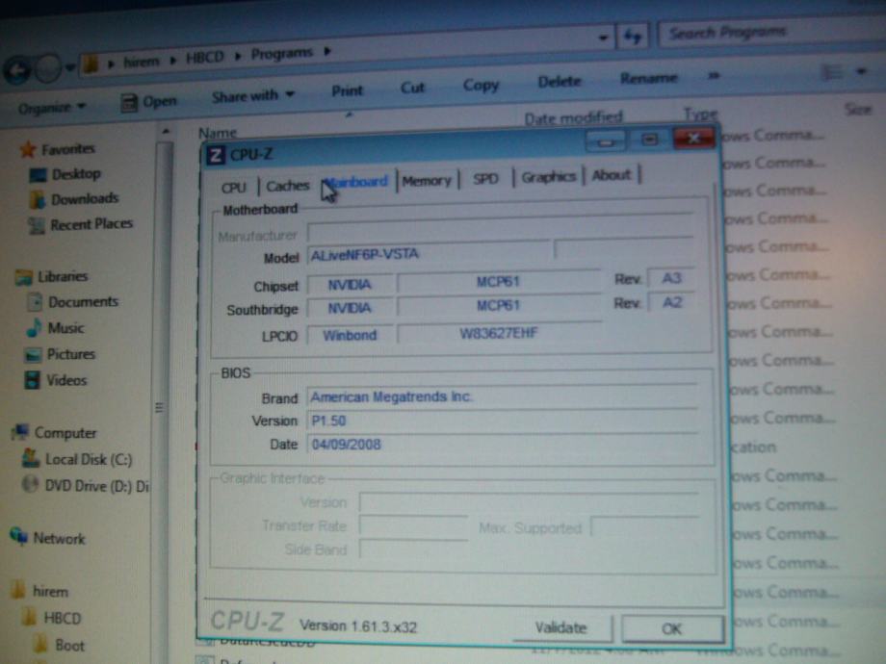The height and width of the screenshot is (664, 886).
Task: Open the address bar history dropdown
Action: pyautogui.click(x=603, y=38)
